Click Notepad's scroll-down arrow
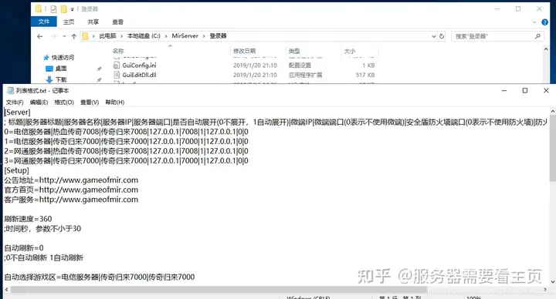This screenshot has width=556, height=299. pos(552,282)
